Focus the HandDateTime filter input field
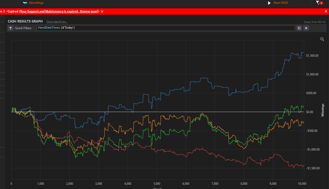The height and width of the screenshot is (189, 329). click(166, 28)
